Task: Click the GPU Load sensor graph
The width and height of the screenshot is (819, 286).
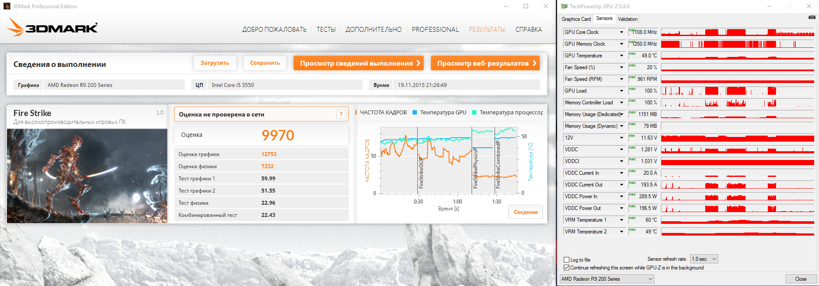Action: click(x=737, y=91)
